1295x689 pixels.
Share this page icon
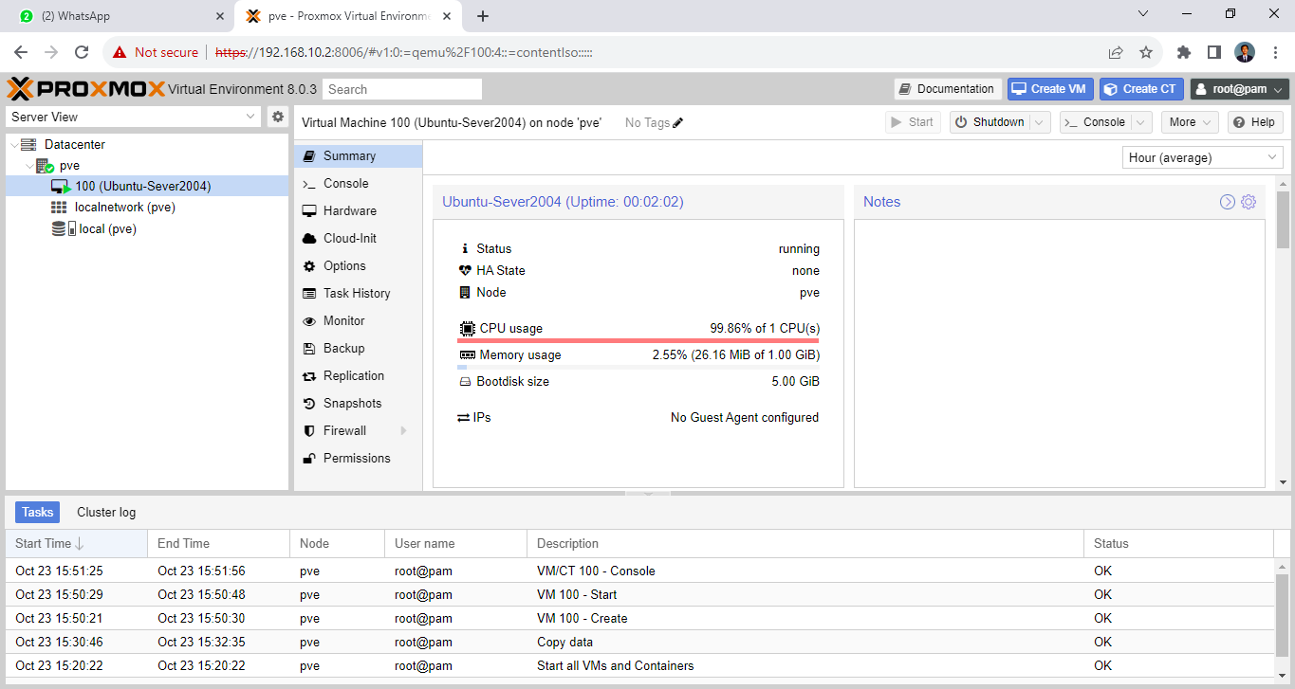click(1116, 52)
